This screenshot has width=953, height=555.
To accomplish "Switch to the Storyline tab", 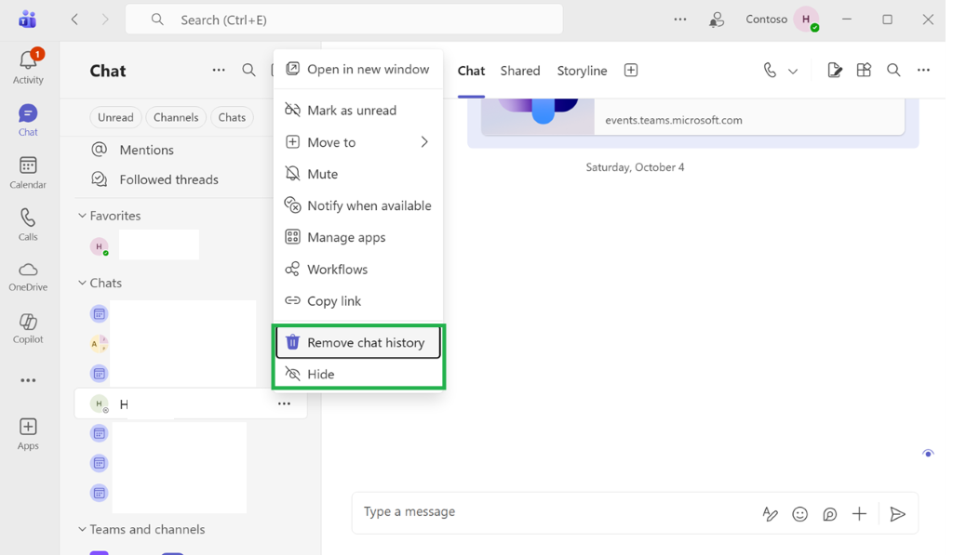I will (x=582, y=71).
